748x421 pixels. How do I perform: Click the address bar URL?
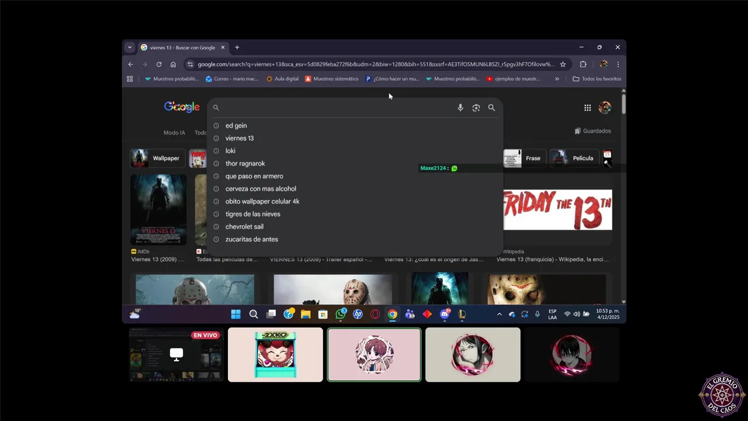pyautogui.click(x=376, y=64)
